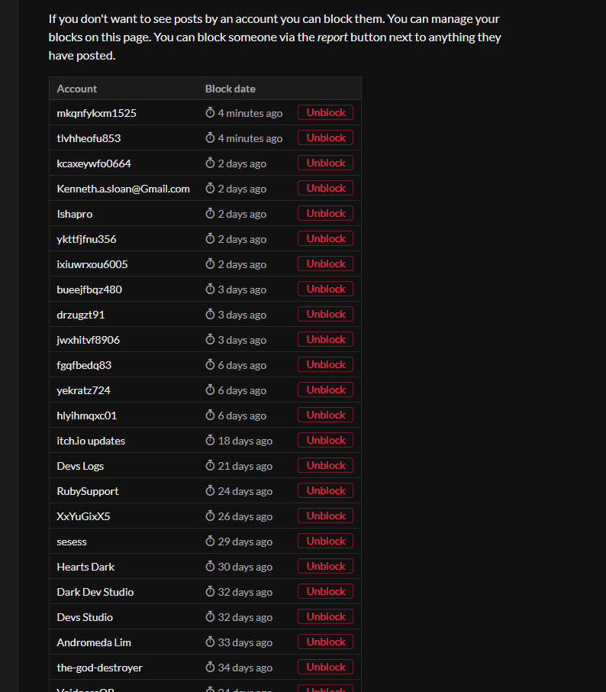Screen dimensions: 606x692
Task: Unblock the RubySupport account
Action: [x=325, y=491]
